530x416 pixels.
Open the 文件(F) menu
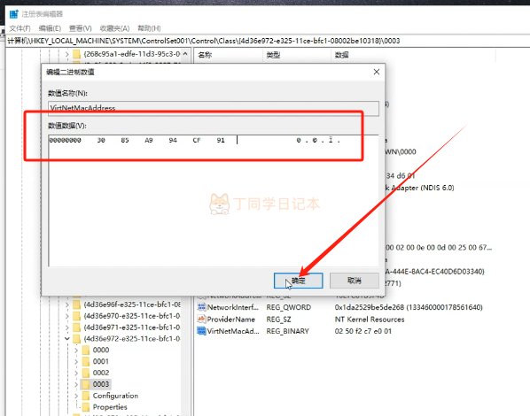[20, 28]
